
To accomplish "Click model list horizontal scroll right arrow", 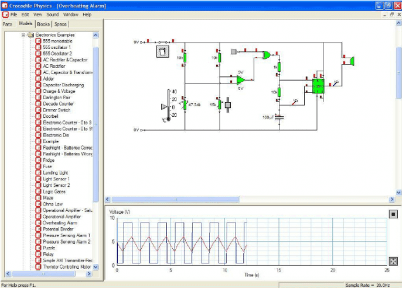I will (88, 274).
